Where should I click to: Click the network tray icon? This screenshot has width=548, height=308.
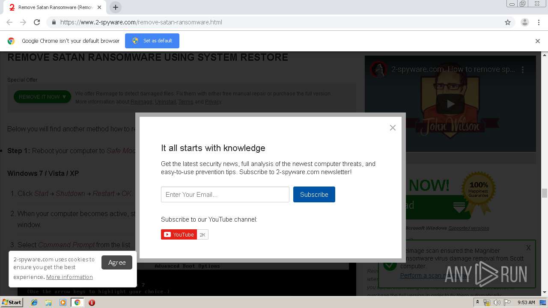pyautogui.click(x=487, y=302)
